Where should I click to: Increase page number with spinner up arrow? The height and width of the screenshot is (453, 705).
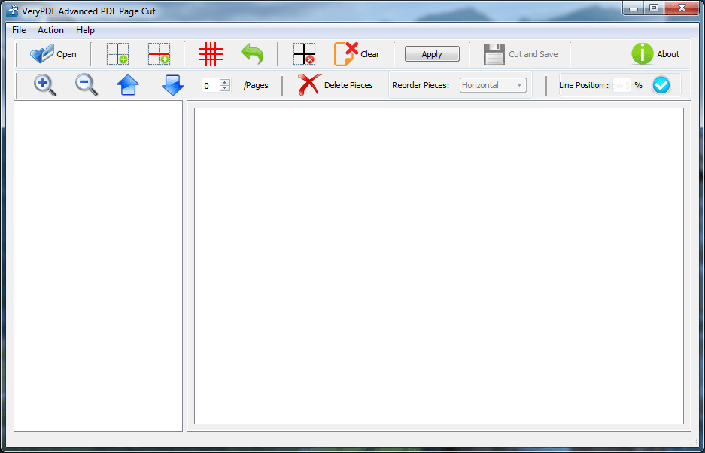(225, 82)
